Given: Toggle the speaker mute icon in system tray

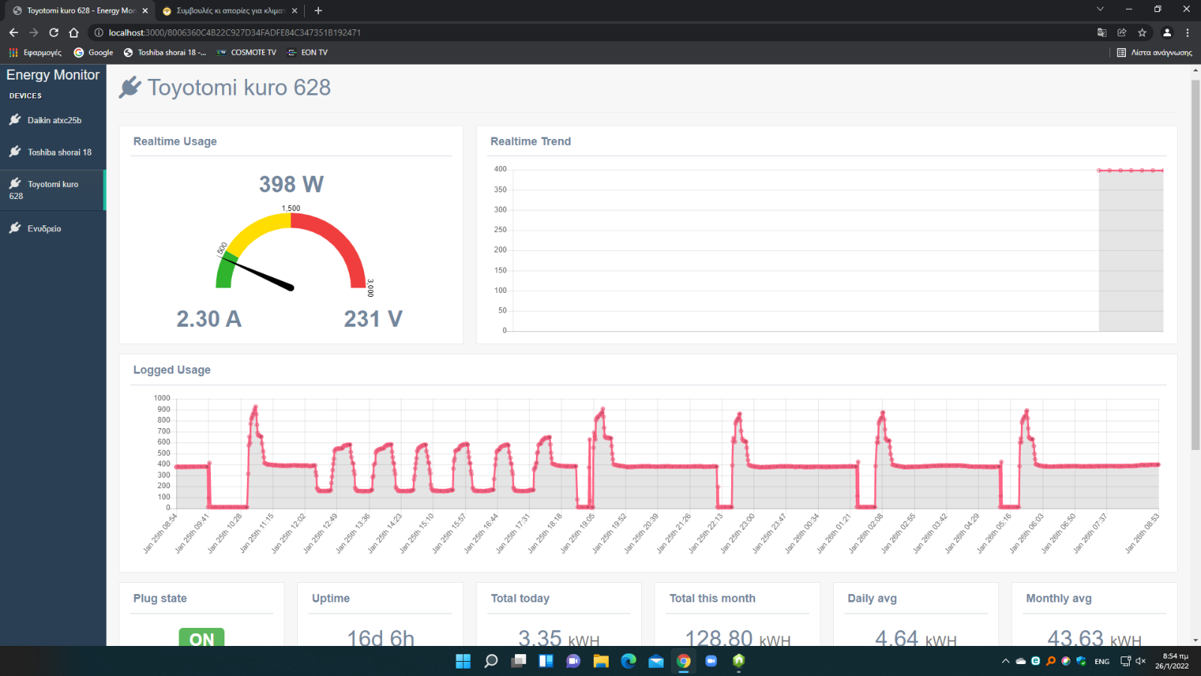Looking at the screenshot, I should click(x=1141, y=661).
